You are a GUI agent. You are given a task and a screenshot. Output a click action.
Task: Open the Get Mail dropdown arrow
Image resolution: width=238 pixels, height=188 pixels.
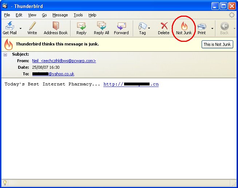20,28
